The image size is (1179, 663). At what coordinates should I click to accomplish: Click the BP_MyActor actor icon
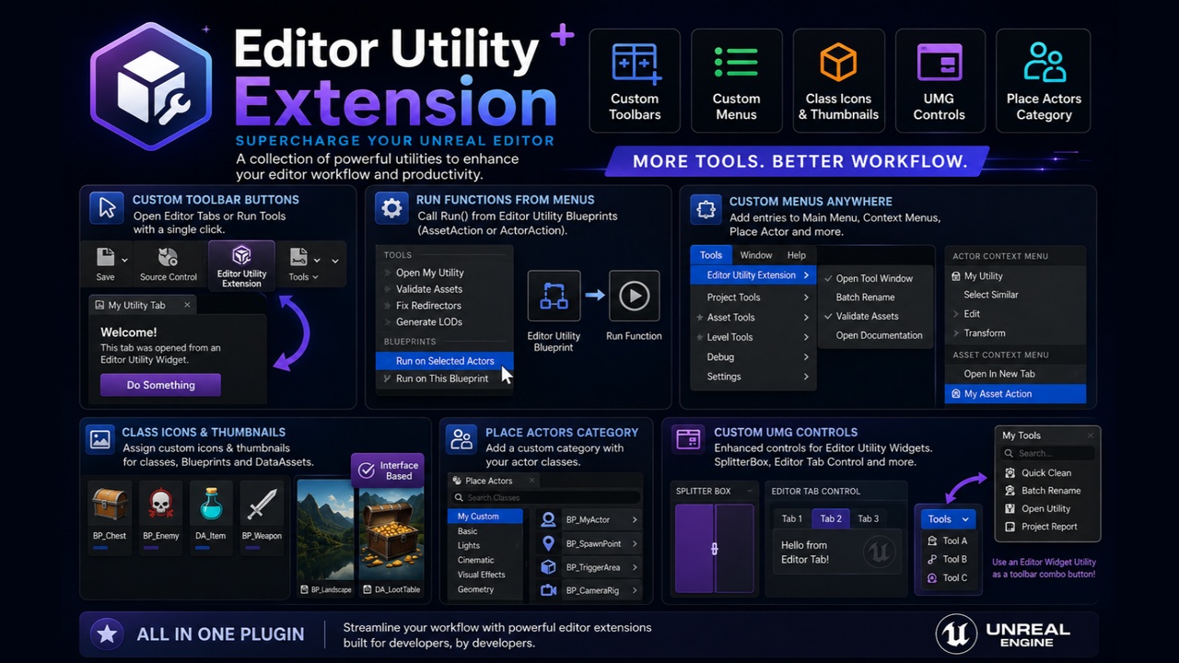coord(548,520)
